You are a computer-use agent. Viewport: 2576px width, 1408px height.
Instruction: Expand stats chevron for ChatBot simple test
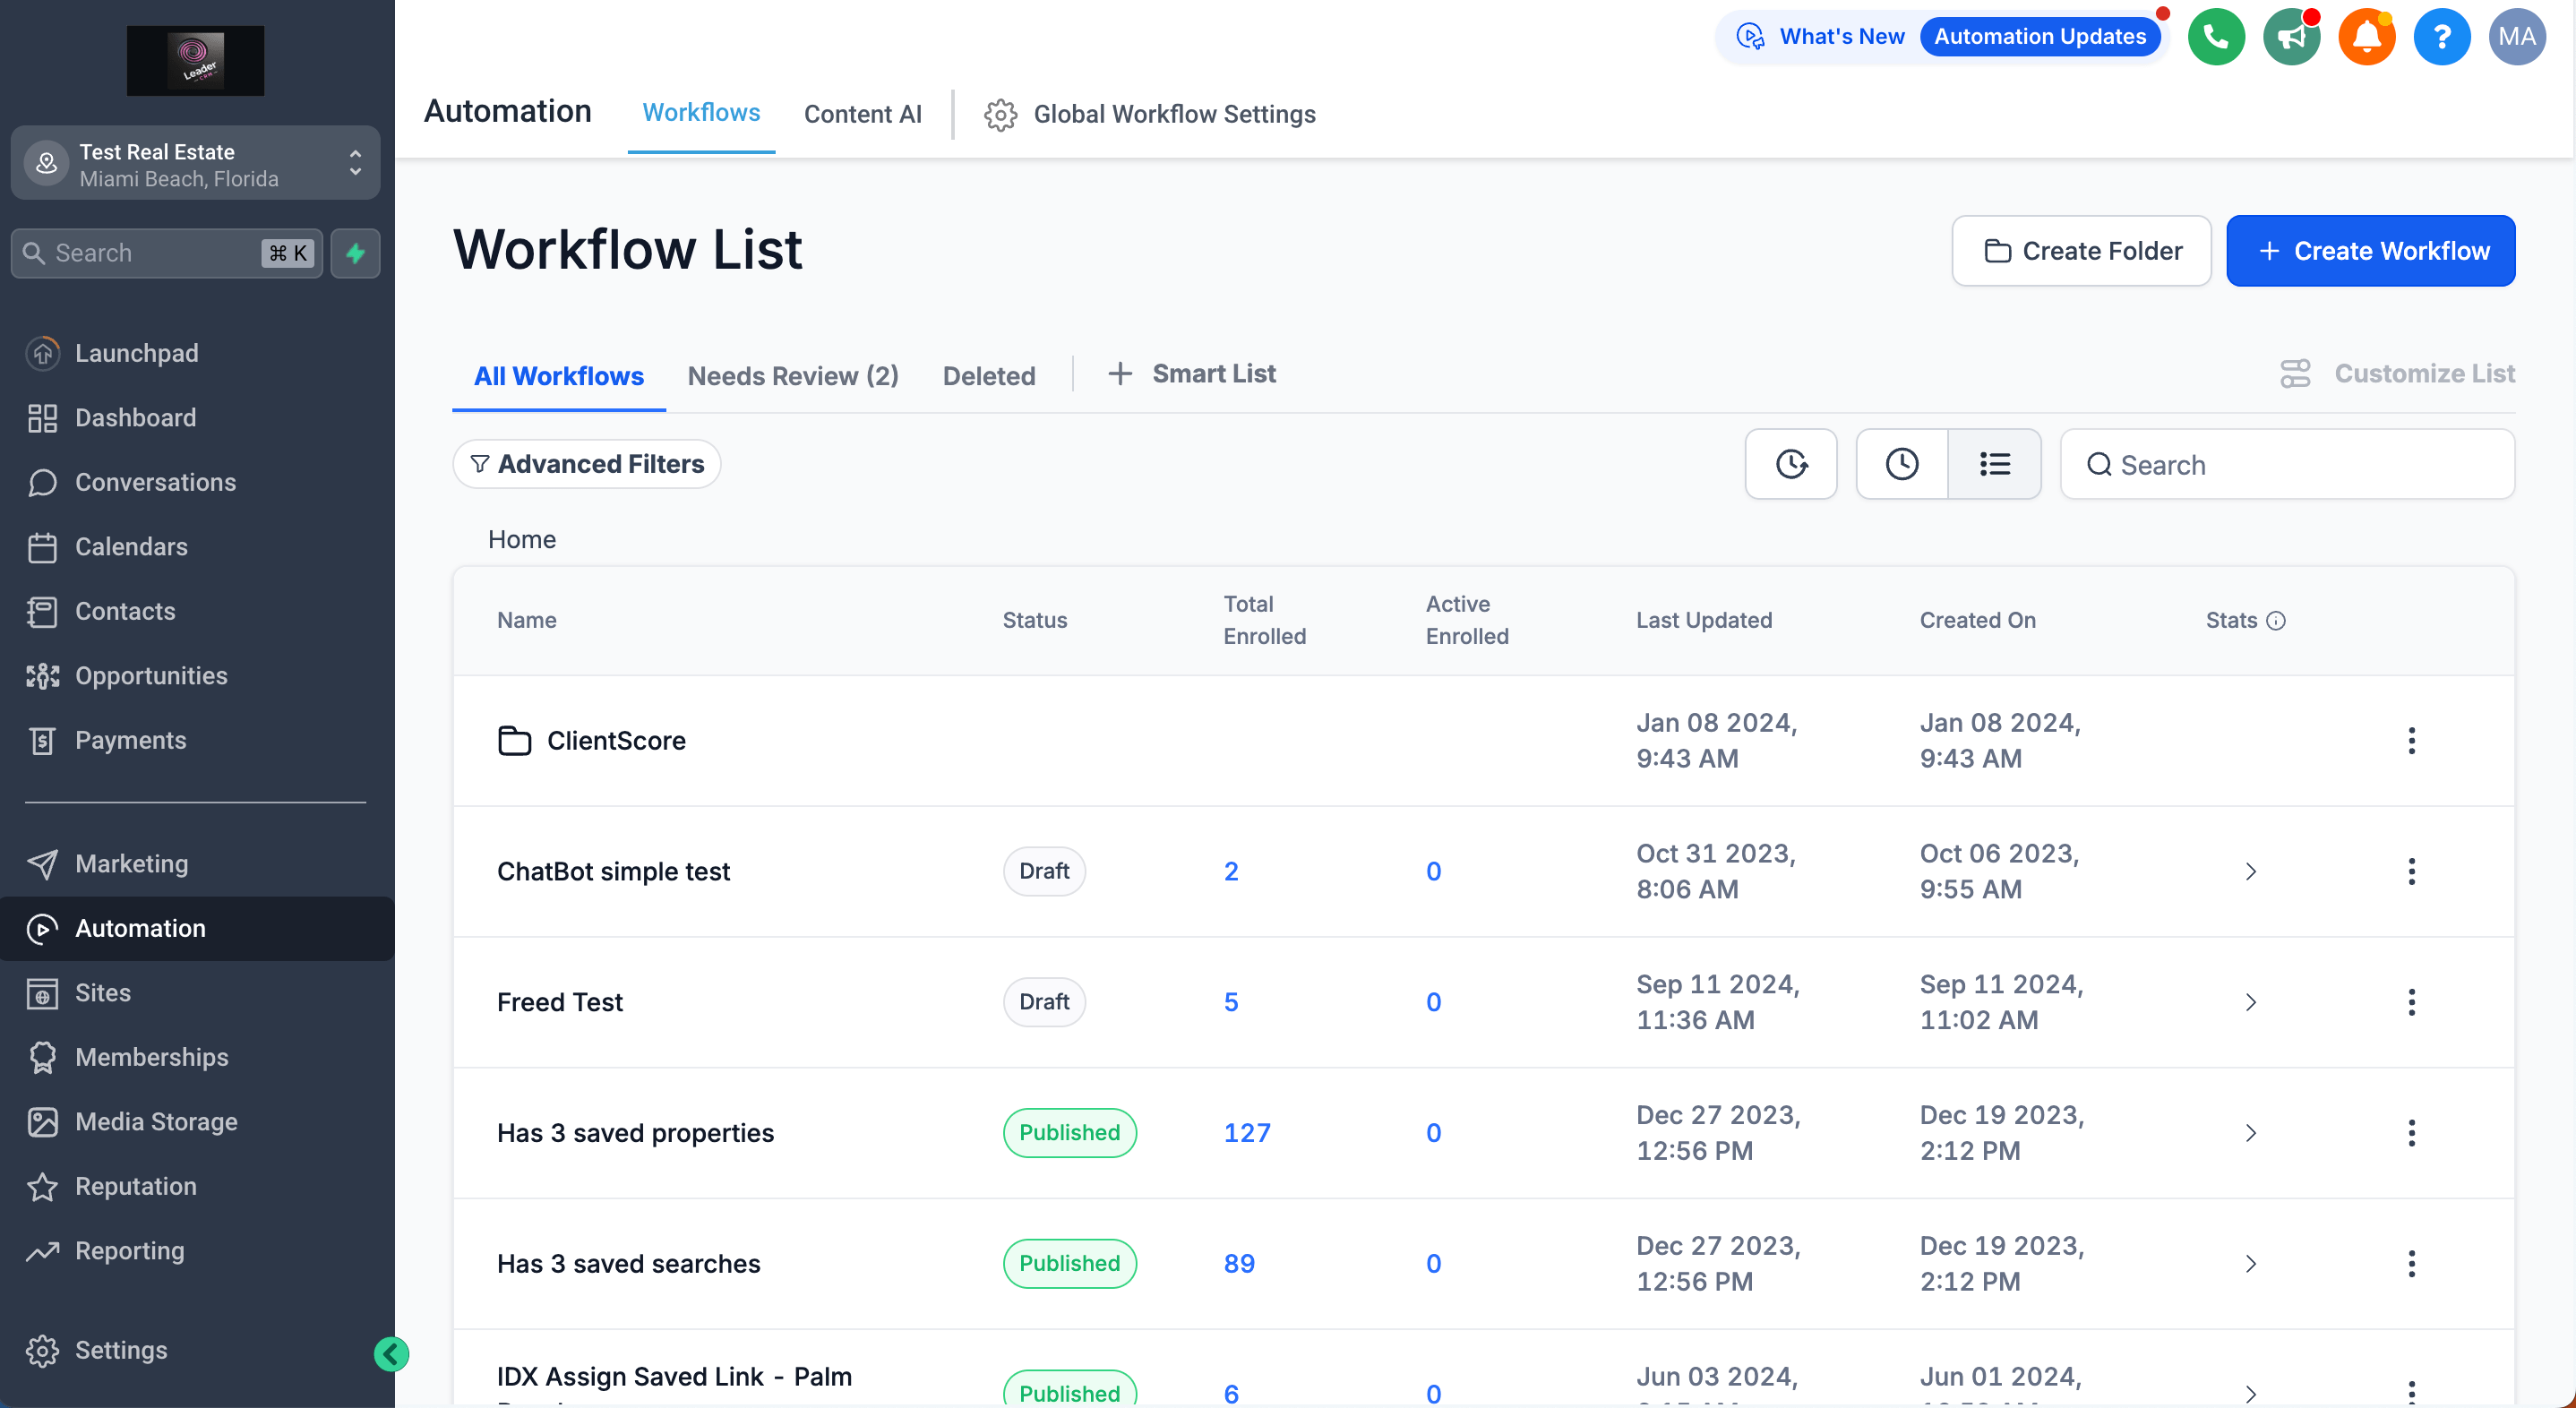coord(2250,871)
